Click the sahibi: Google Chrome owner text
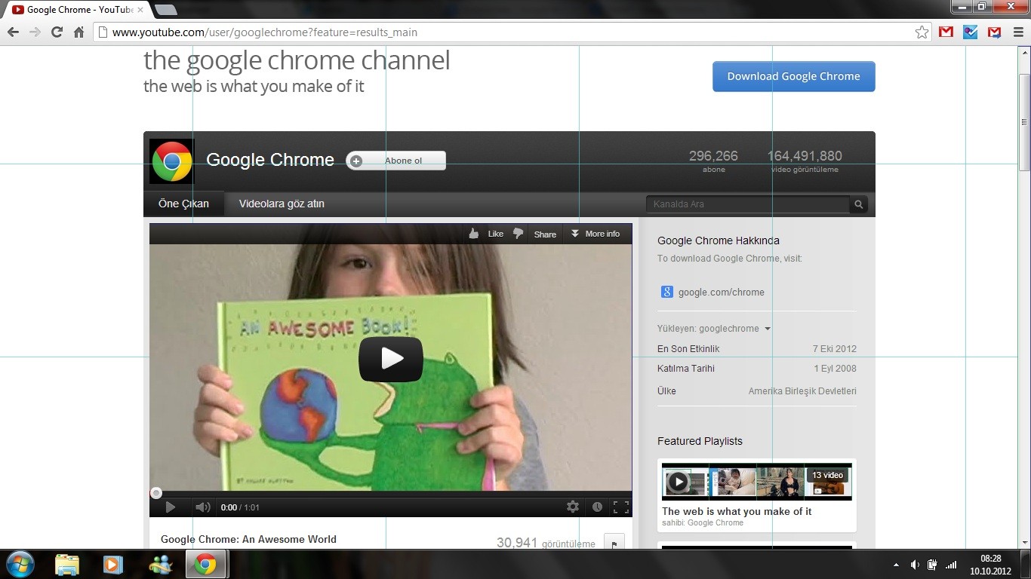1031x579 pixels. (703, 522)
